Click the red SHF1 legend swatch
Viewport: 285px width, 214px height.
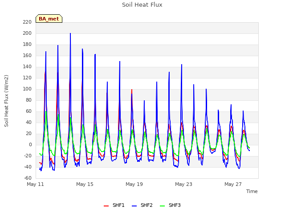coord(106,206)
